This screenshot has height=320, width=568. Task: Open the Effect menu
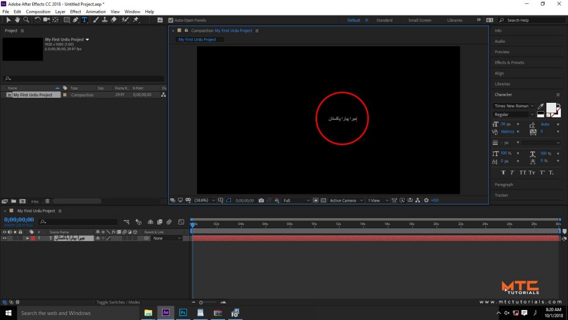point(75,12)
